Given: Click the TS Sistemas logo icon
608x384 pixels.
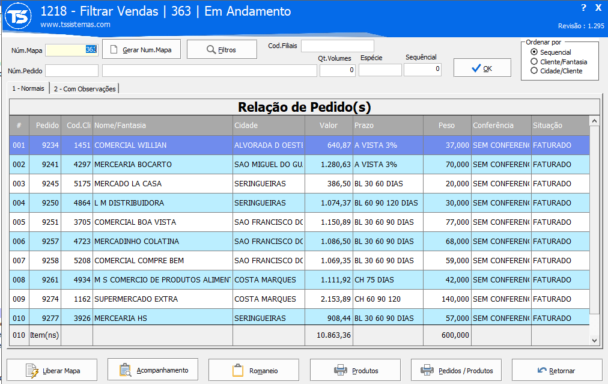Looking at the screenshot, I should click(x=19, y=17).
